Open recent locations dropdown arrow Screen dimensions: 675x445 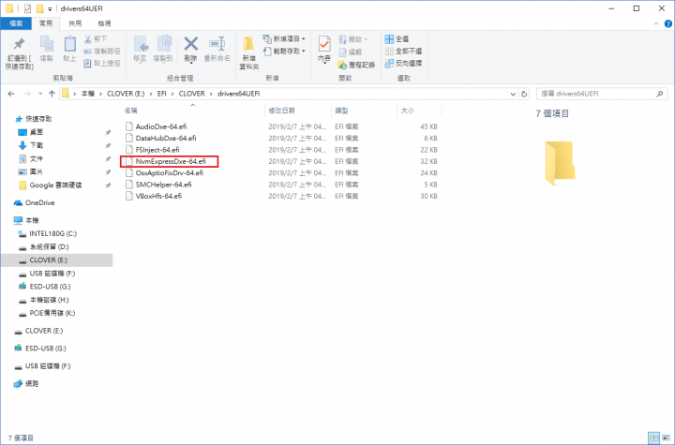pyautogui.click(x=40, y=94)
